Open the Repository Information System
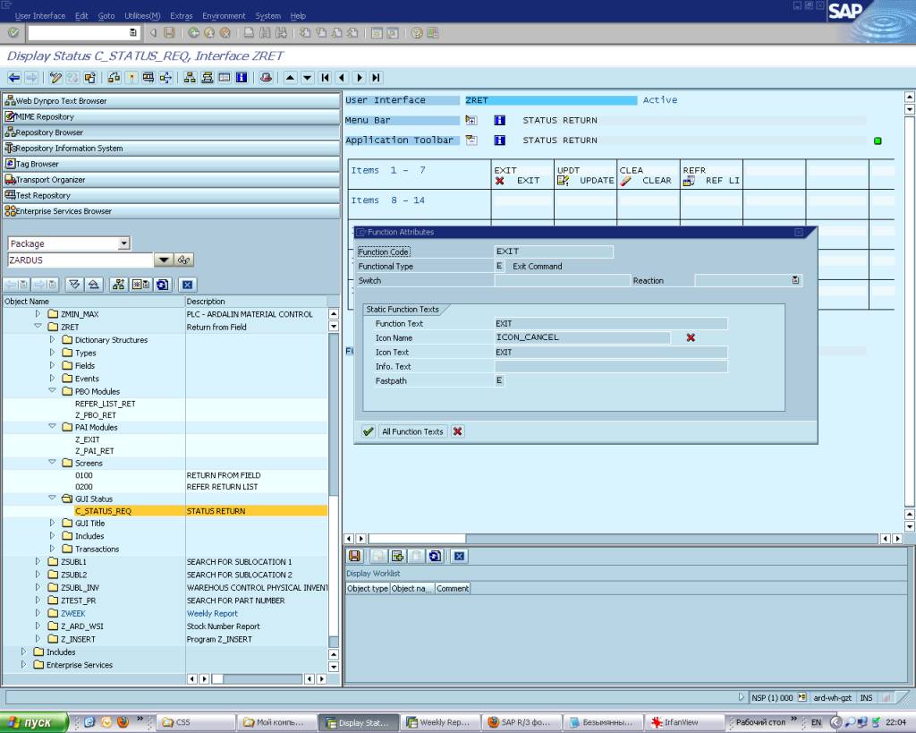Screen dimensions: 916x733 click(171, 148)
